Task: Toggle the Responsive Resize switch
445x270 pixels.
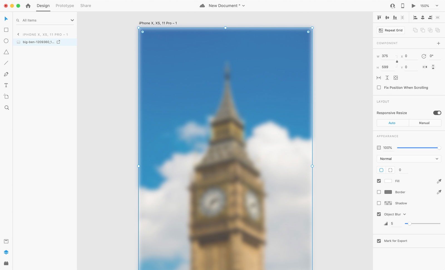Action: (437, 113)
